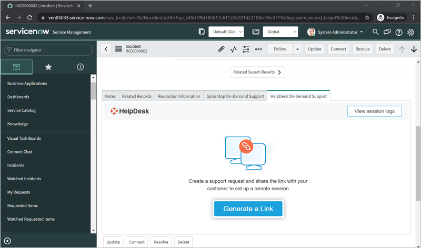
Task: Open the settings gear in ServiceNow header
Action: [411, 32]
